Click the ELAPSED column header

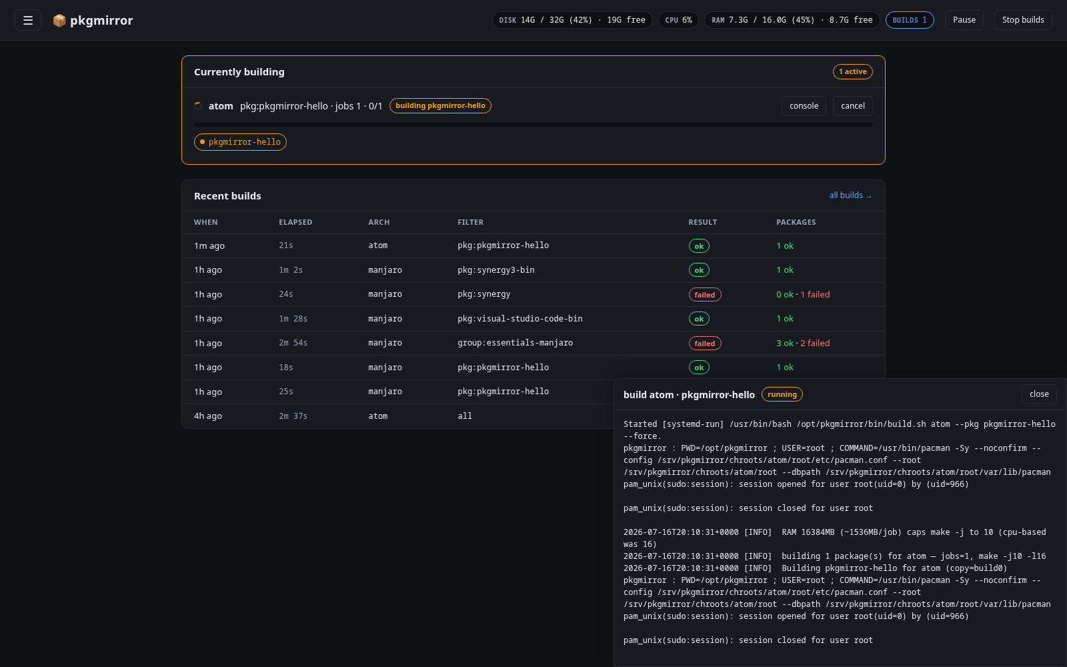tap(295, 222)
